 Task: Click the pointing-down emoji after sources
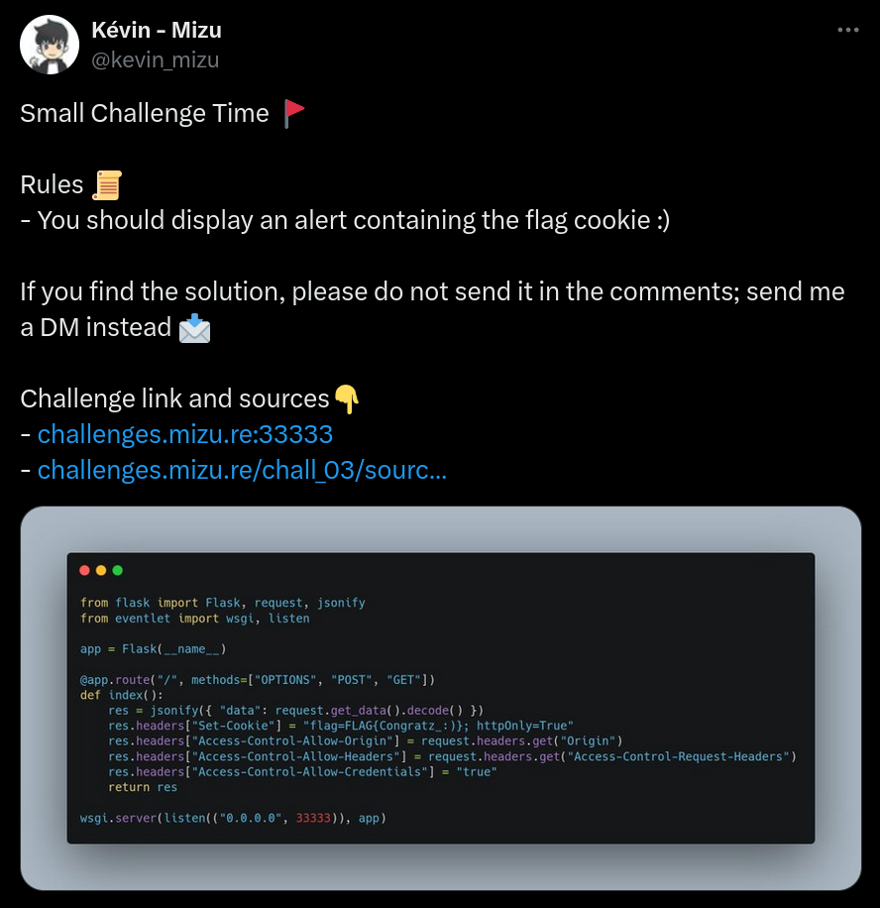point(348,397)
